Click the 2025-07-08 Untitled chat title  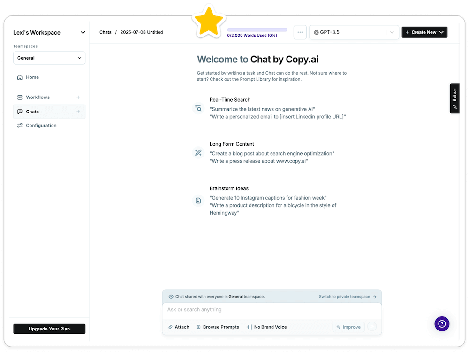coord(142,32)
